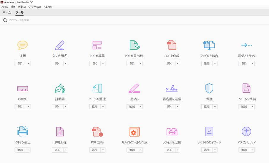Select the PDF を書き出し export icon
The height and width of the screenshot is (163, 269).
(x=135, y=45)
